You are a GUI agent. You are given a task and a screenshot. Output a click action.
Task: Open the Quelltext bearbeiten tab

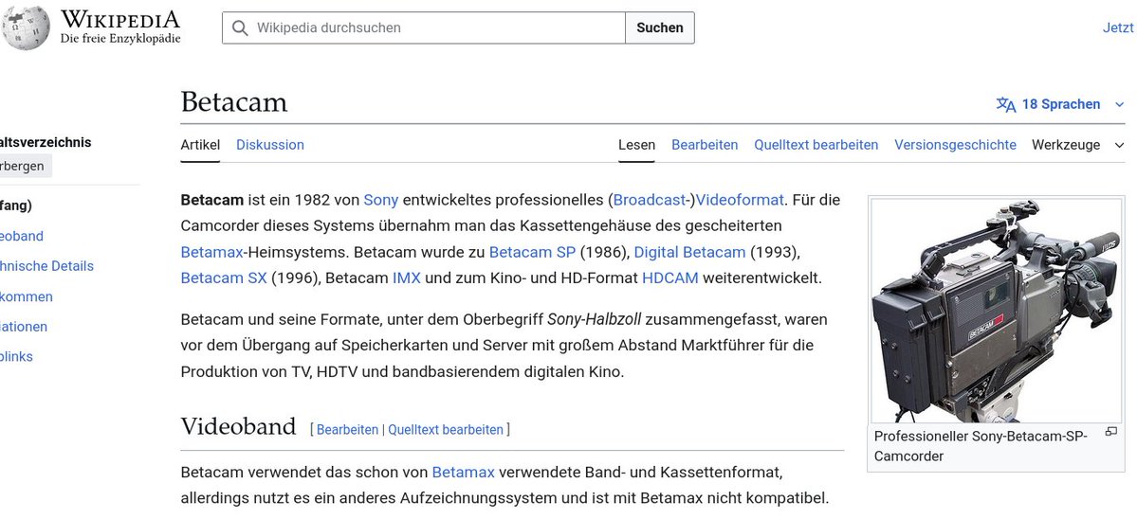(816, 145)
